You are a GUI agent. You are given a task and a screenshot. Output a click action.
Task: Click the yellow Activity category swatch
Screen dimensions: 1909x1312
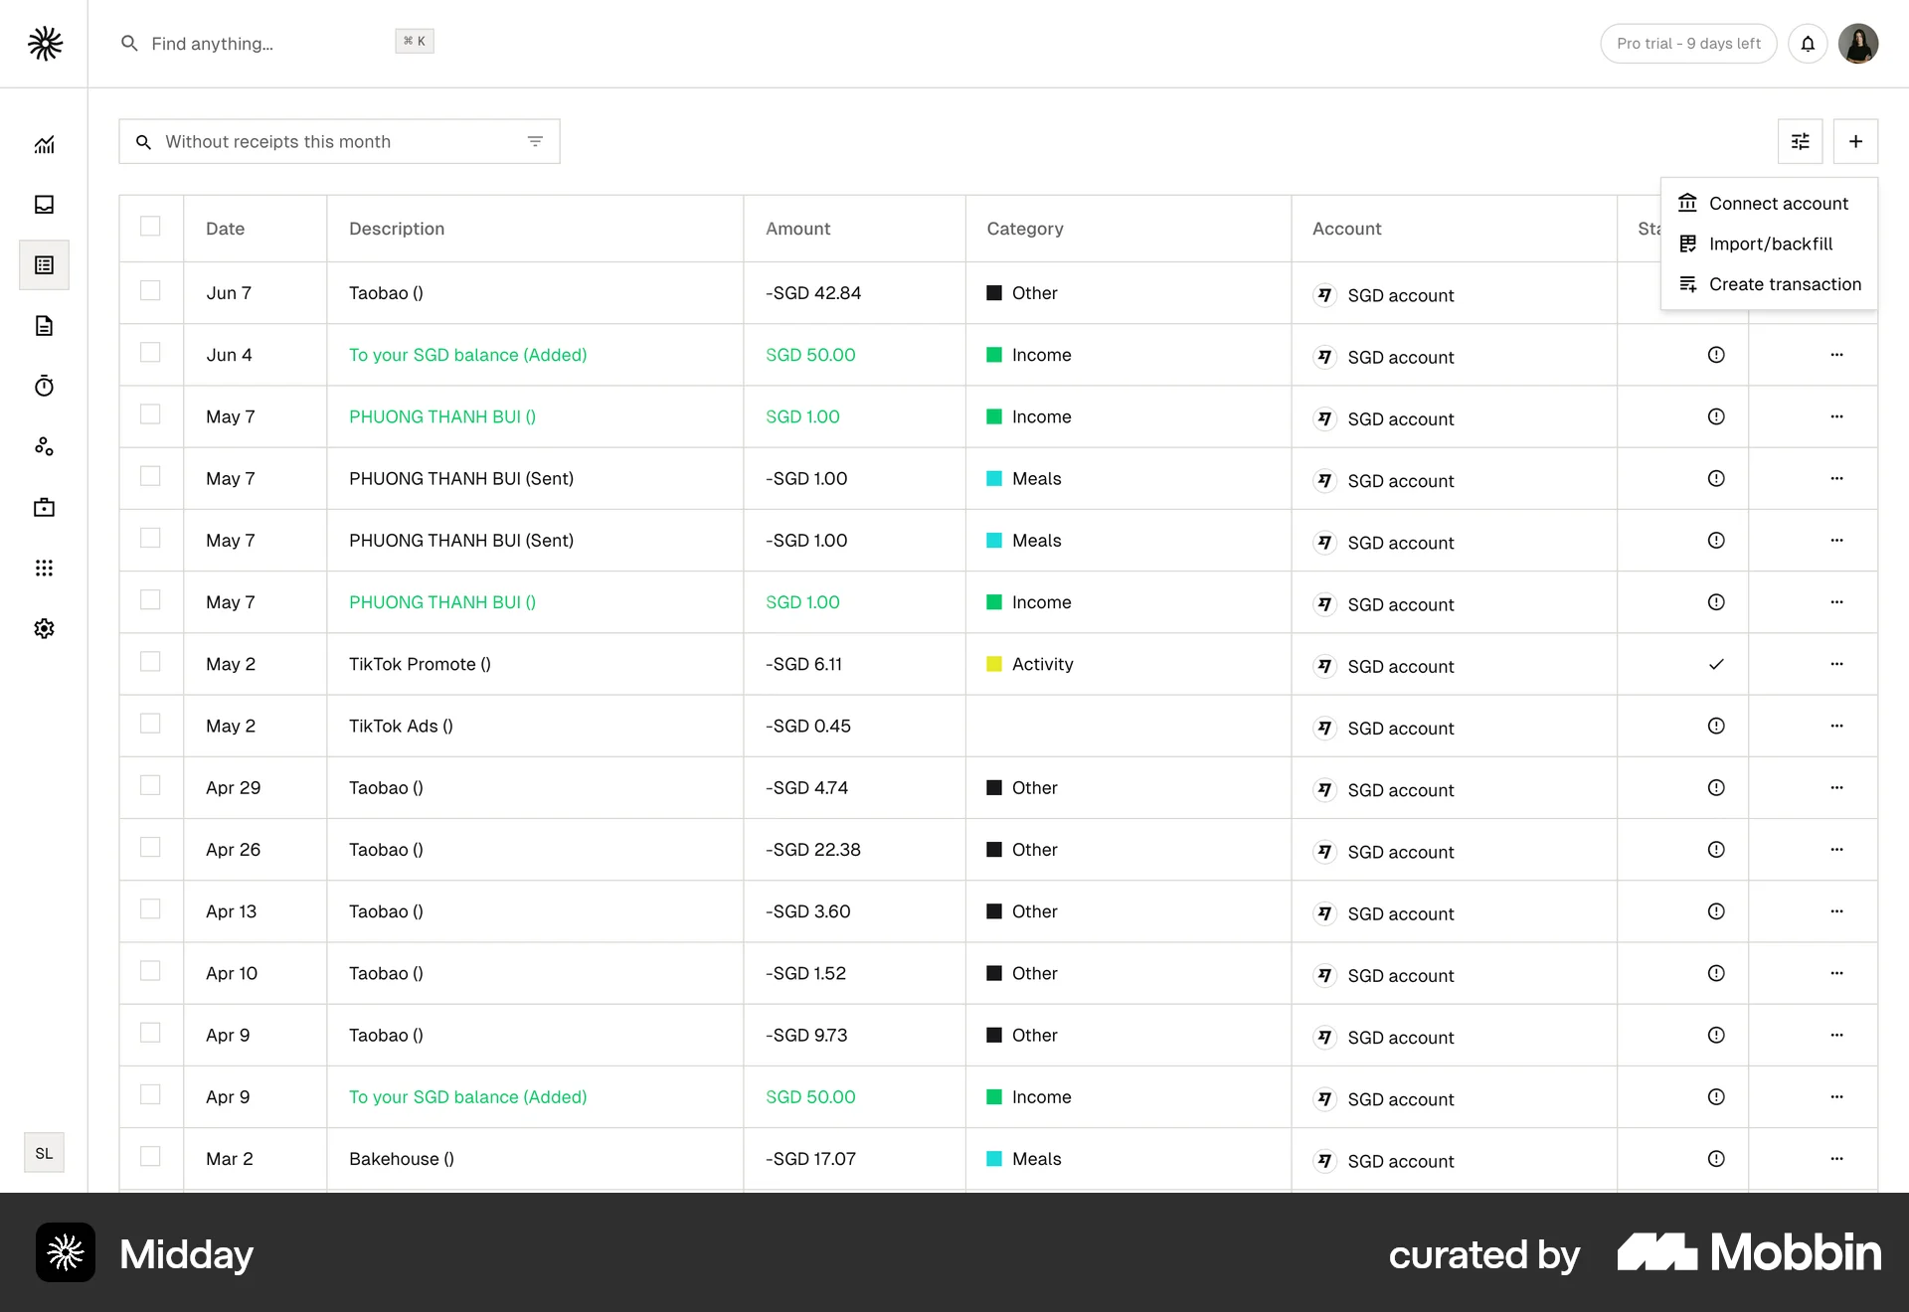(x=995, y=664)
